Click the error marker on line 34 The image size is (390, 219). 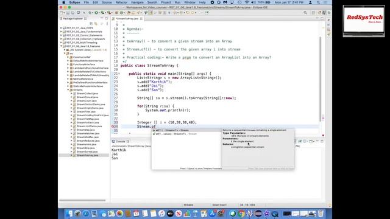coord(112,127)
